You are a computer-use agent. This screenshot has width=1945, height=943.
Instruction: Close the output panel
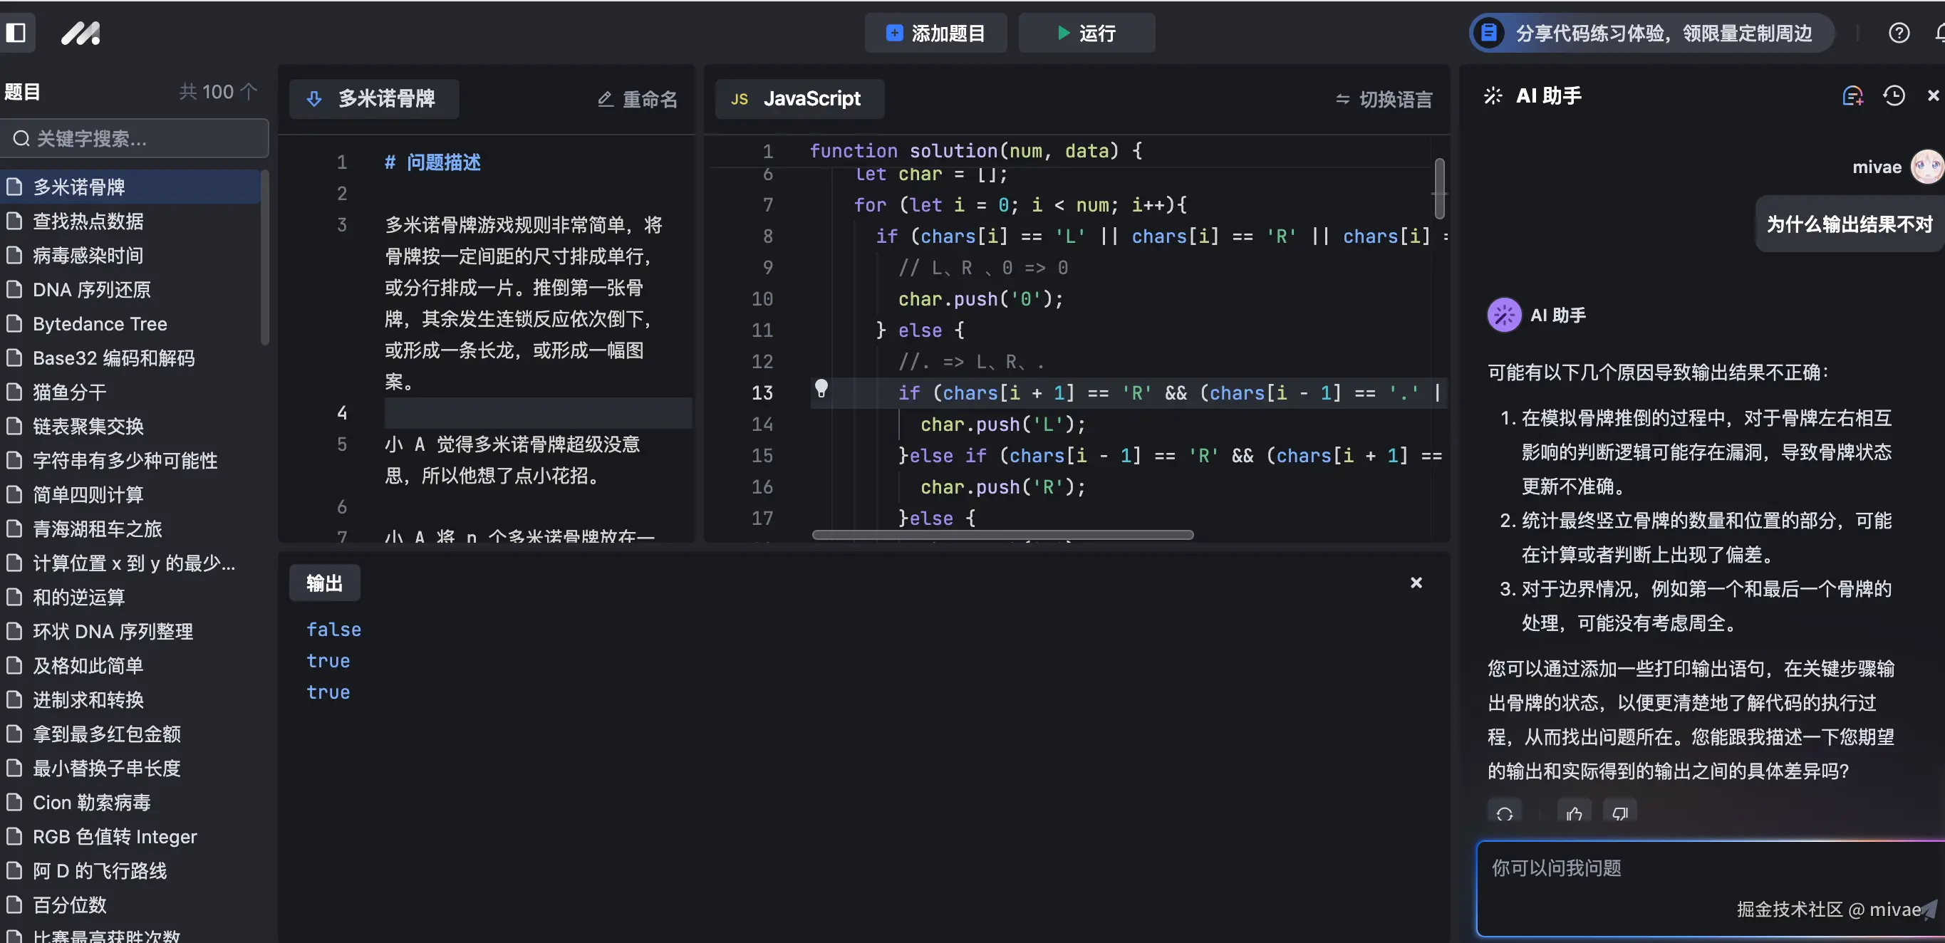[x=1416, y=583]
